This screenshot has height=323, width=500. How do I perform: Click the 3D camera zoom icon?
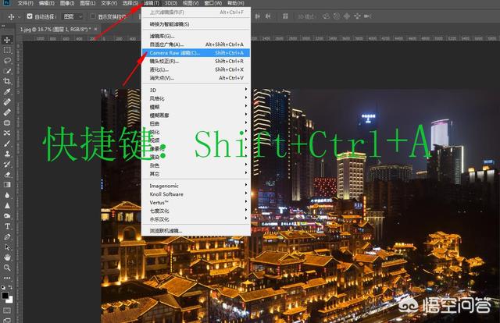click(x=368, y=16)
